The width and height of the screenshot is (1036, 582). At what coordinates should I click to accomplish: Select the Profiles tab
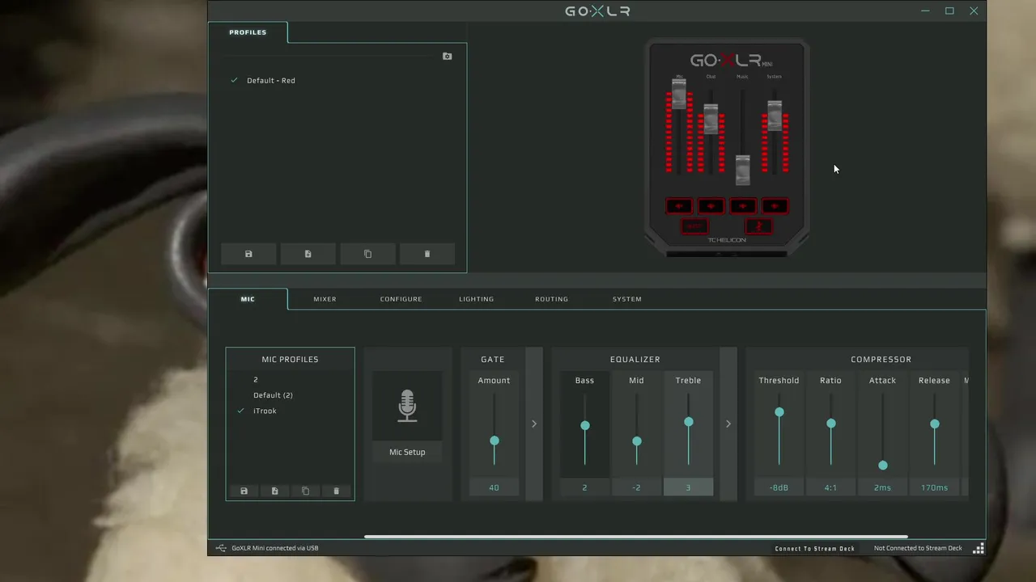248,32
